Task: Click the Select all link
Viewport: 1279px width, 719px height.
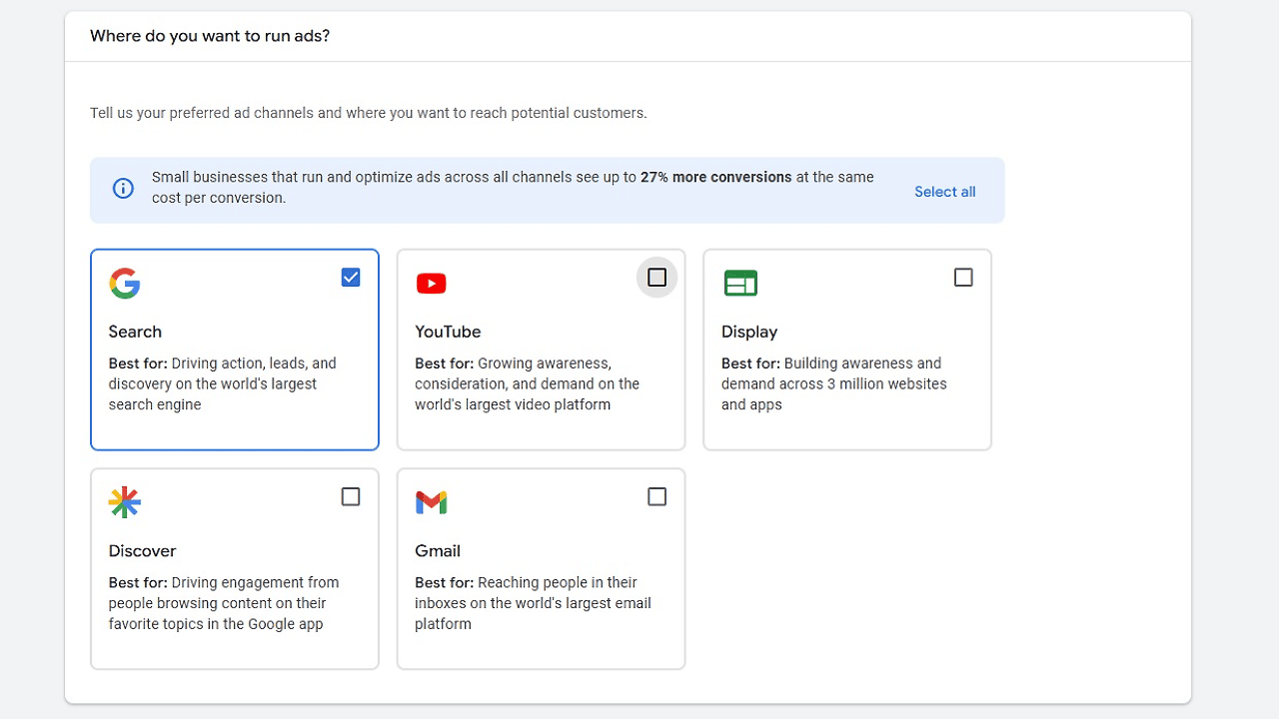Action: pyautogui.click(x=944, y=192)
